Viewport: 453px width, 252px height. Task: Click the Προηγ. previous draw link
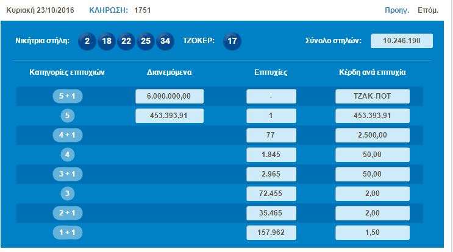tap(396, 11)
